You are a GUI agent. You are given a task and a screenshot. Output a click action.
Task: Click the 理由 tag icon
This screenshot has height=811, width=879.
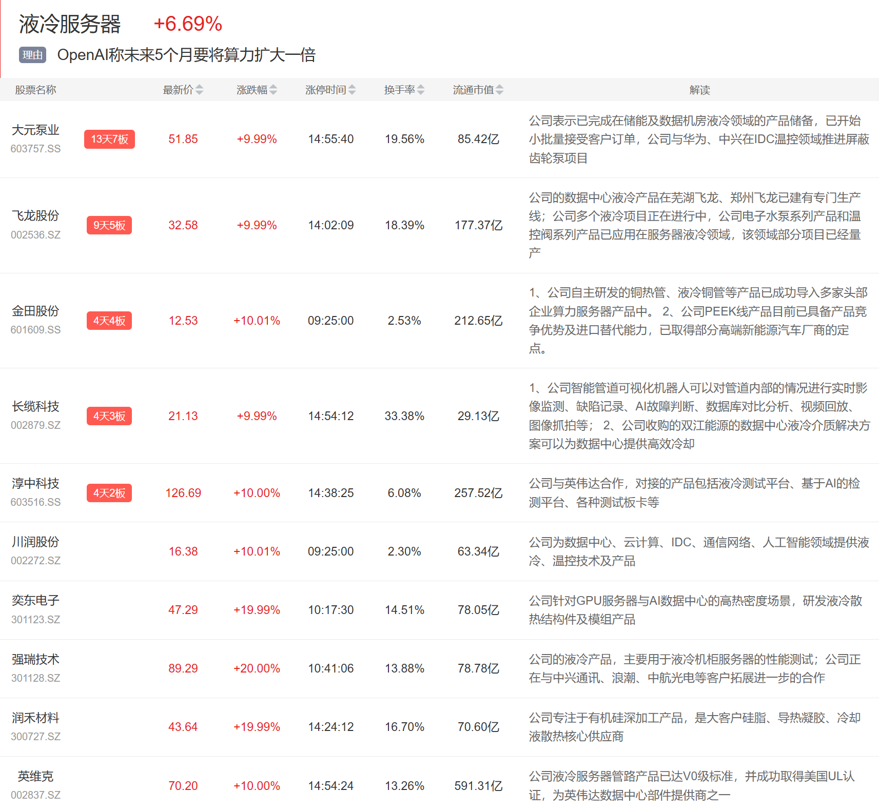click(32, 55)
